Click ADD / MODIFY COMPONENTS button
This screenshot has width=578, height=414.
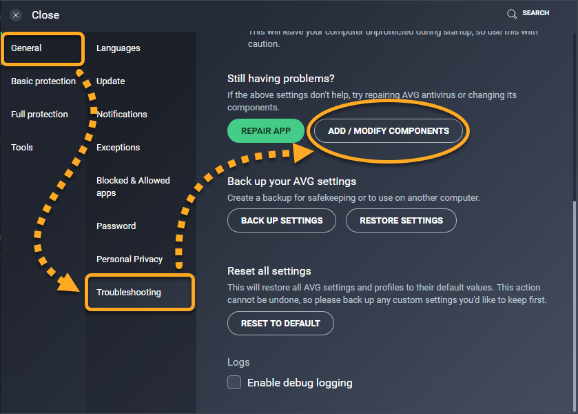click(x=389, y=130)
